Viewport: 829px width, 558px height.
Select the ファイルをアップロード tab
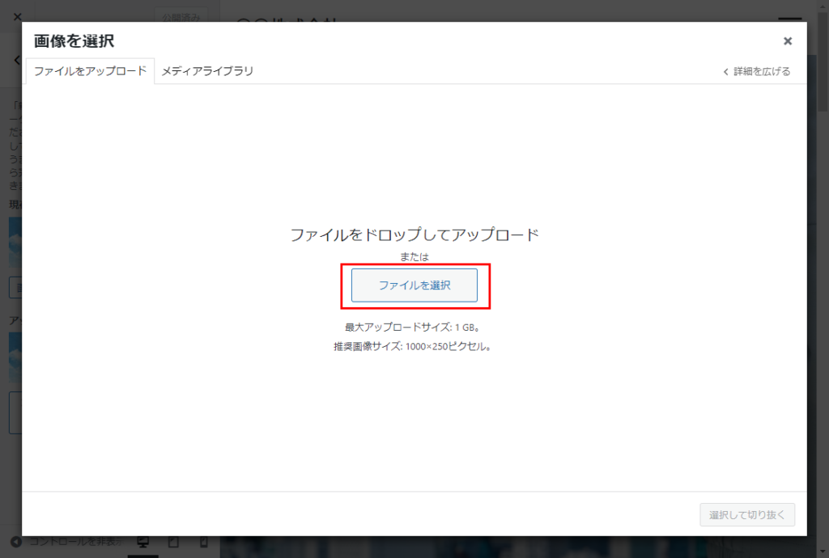coord(90,71)
